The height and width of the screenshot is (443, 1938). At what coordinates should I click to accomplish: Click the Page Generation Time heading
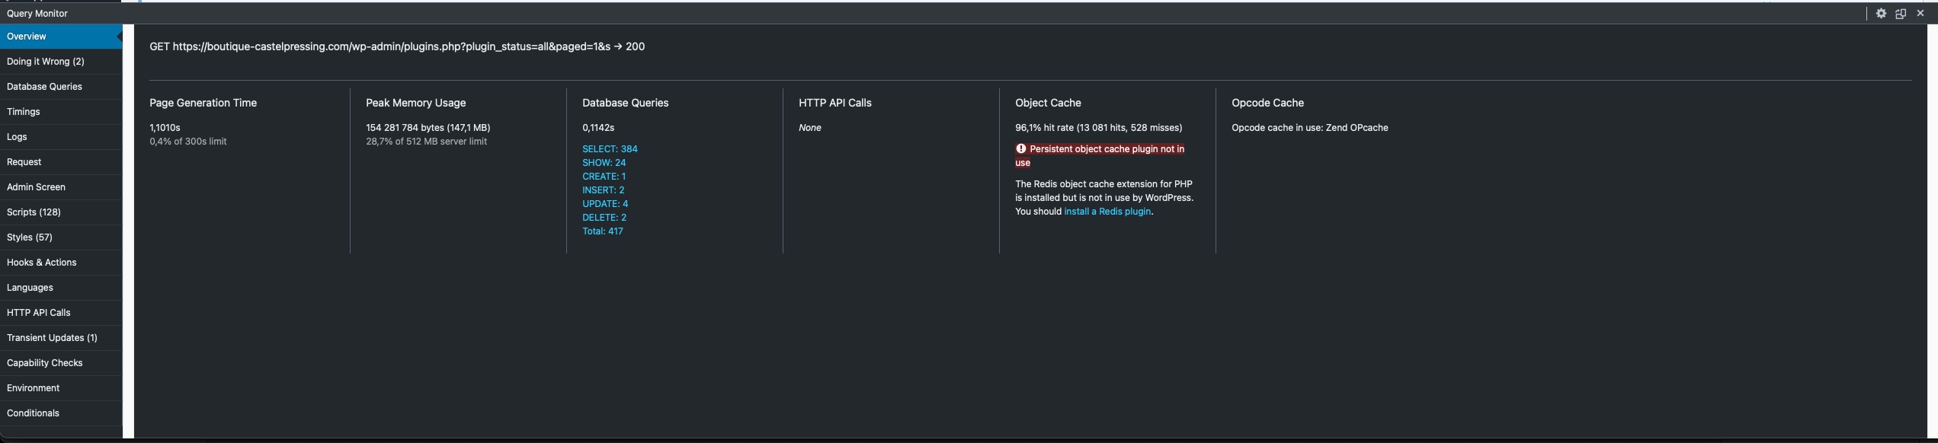203,103
